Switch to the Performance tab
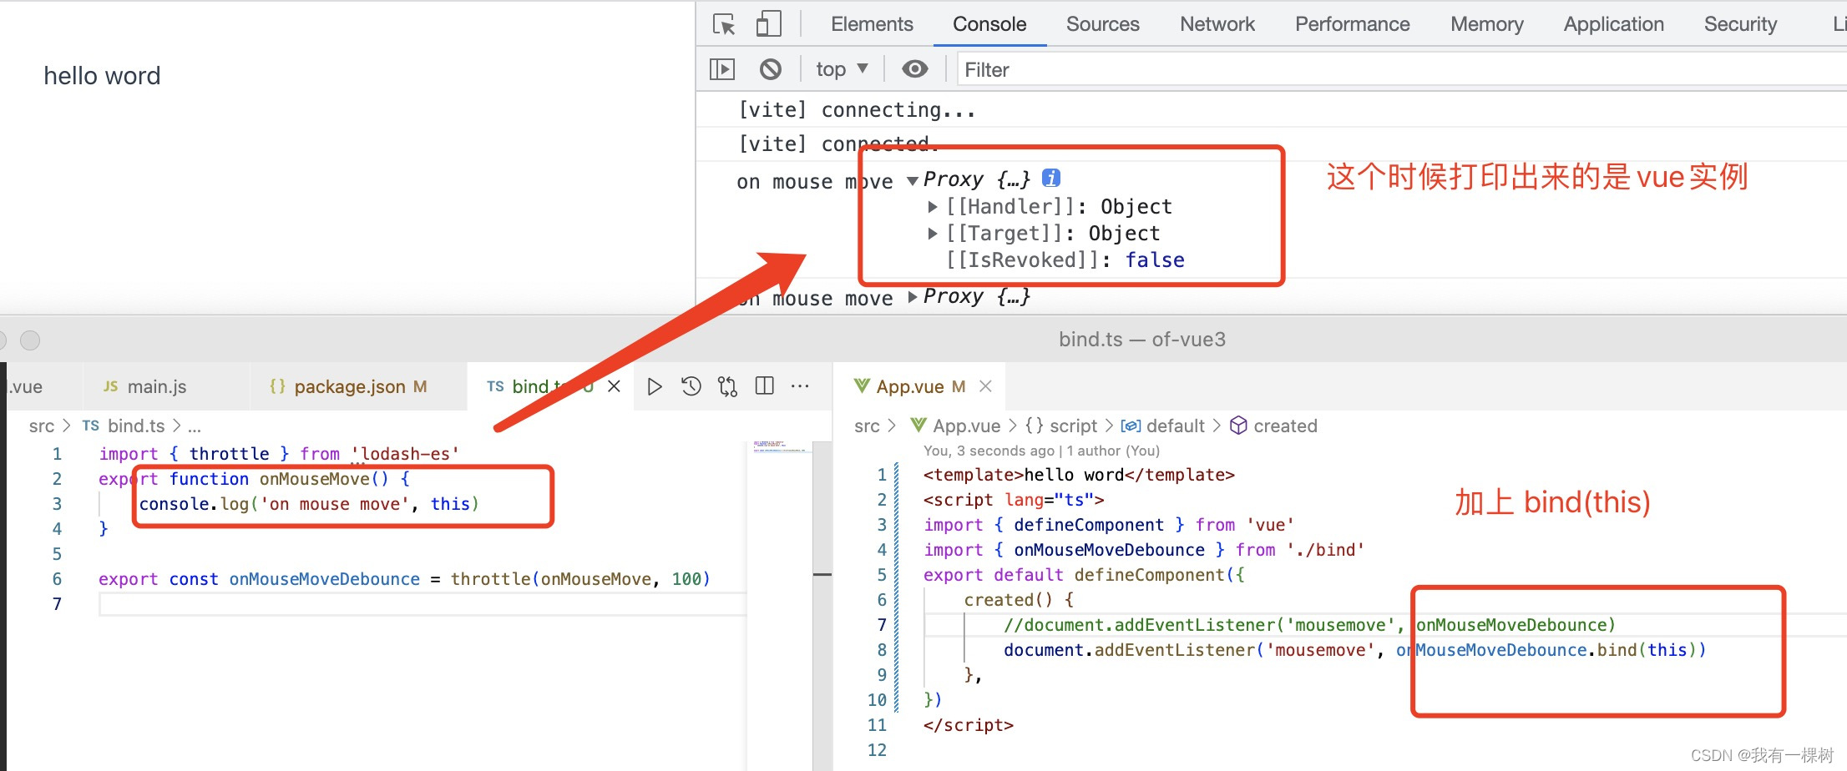This screenshot has width=1847, height=771. [x=1352, y=24]
